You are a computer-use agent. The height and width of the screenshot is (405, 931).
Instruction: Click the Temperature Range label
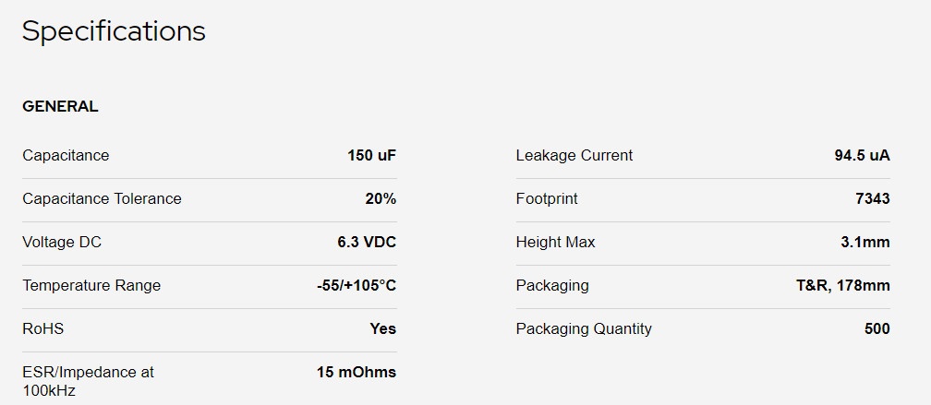click(91, 285)
